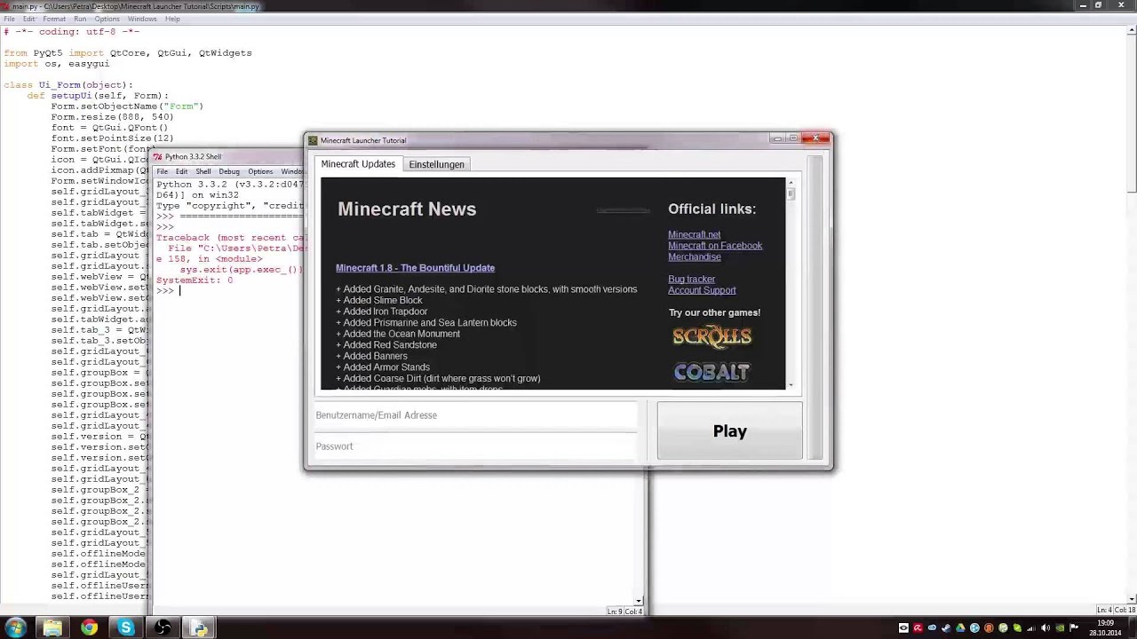Click 'Try our other games!' text

click(x=714, y=312)
